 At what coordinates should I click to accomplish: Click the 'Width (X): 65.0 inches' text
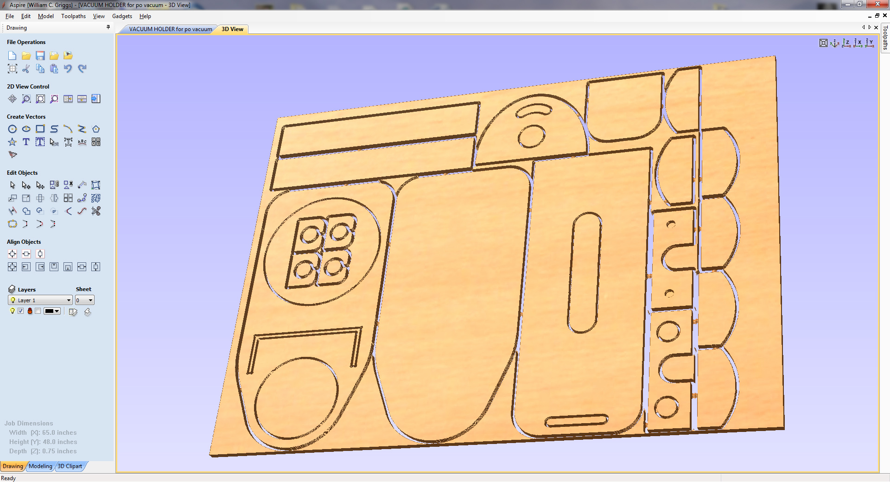click(43, 433)
